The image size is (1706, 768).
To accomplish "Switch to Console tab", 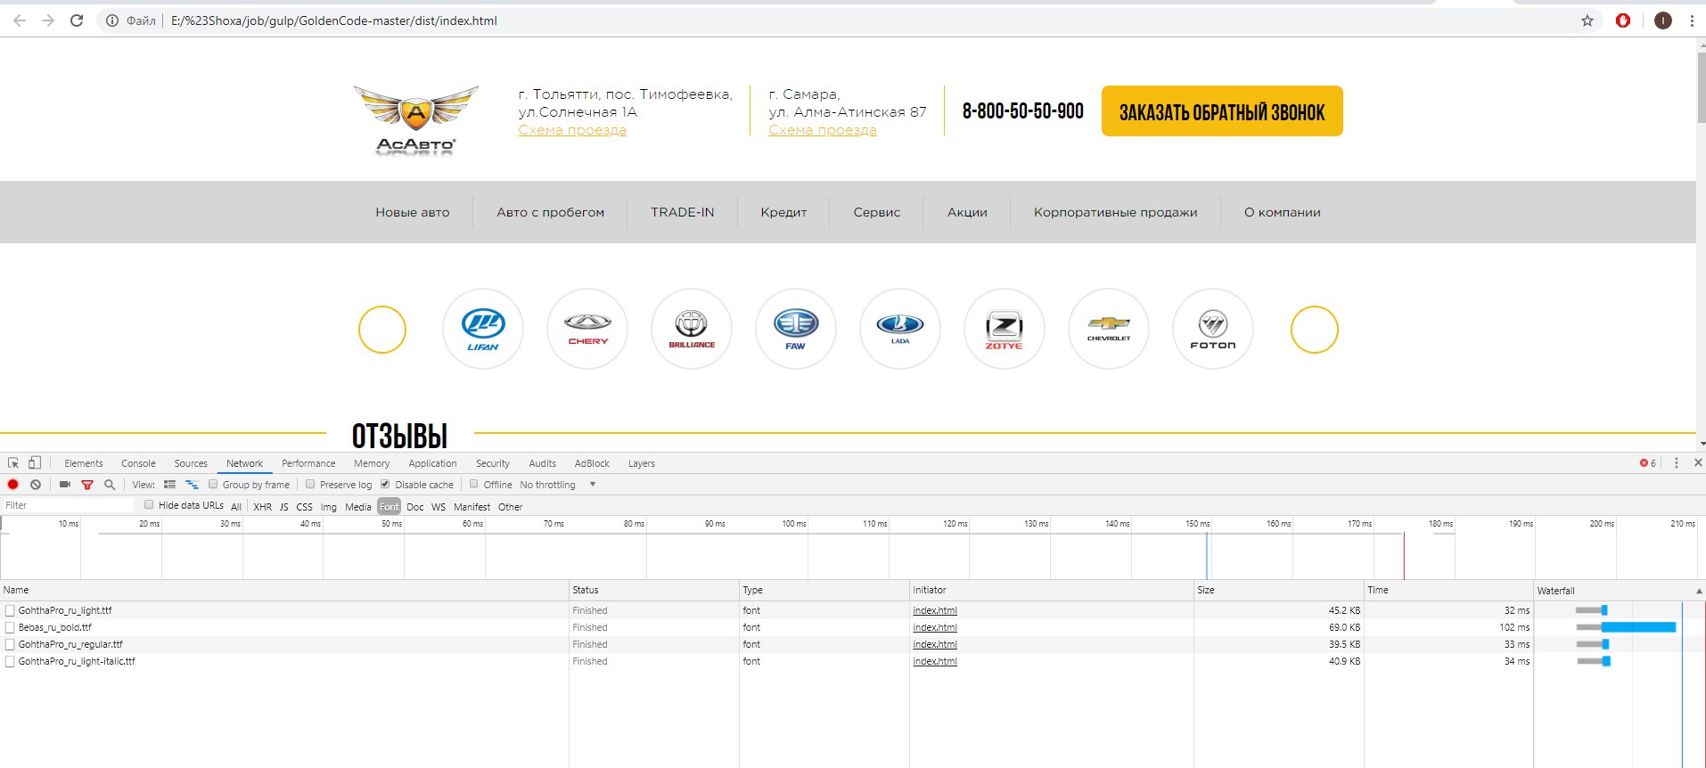I will pyautogui.click(x=138, y=463).
